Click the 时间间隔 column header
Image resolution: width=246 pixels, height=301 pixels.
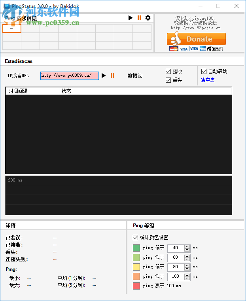pyautogui.click(x=32, y=91)
